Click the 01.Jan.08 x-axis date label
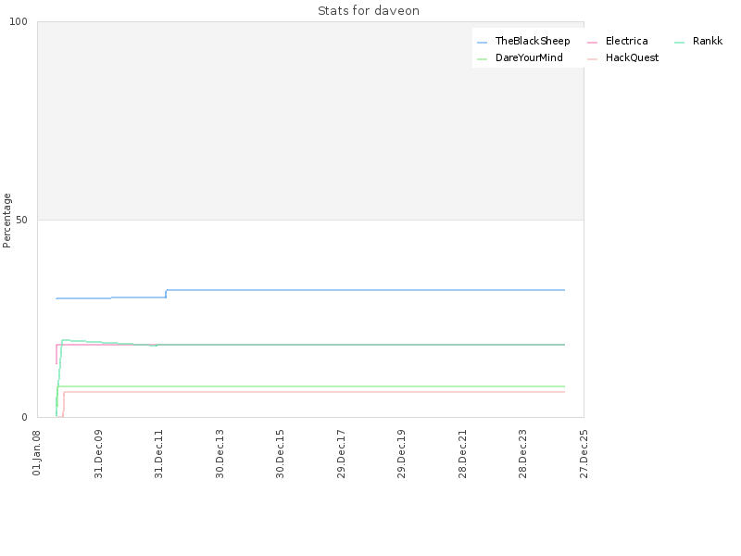 point(37,452)
